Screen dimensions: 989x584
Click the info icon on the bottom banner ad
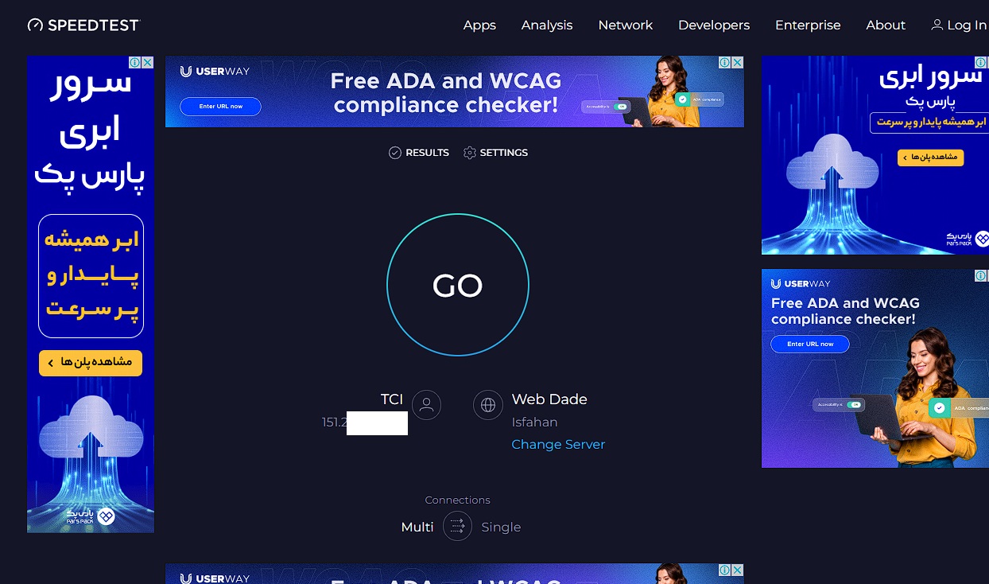pos(725,570)
